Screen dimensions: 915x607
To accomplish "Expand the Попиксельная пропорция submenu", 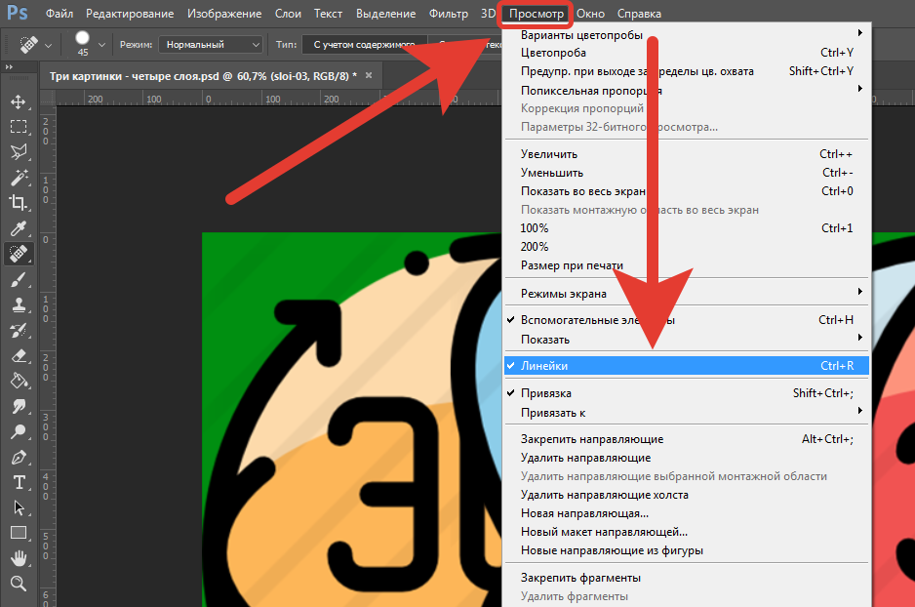I will (687, 91).
